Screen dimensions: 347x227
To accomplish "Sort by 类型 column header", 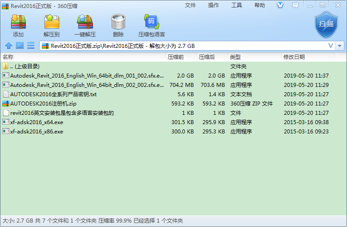I will coord(254,57).
